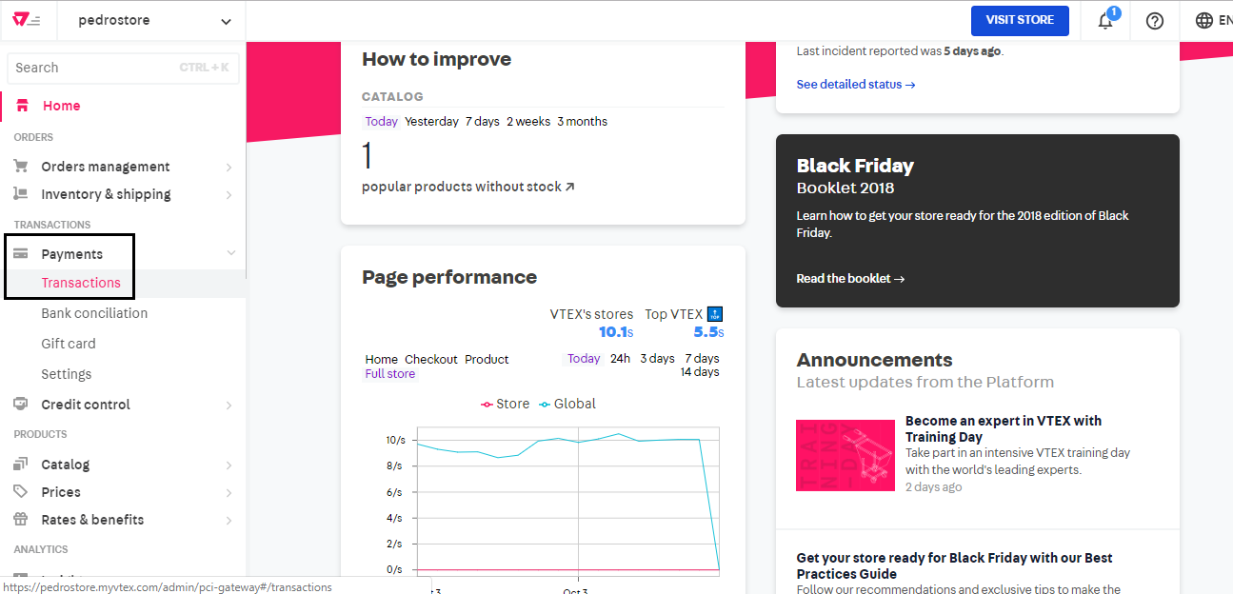Click the Black Friday Booklet 2018 heading
1233x594 pixels.
pos(855,175)
